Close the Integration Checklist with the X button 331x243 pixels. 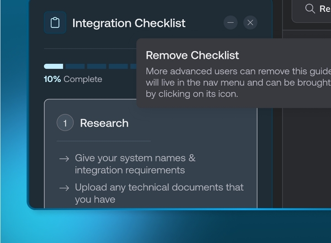click(251, 22)
